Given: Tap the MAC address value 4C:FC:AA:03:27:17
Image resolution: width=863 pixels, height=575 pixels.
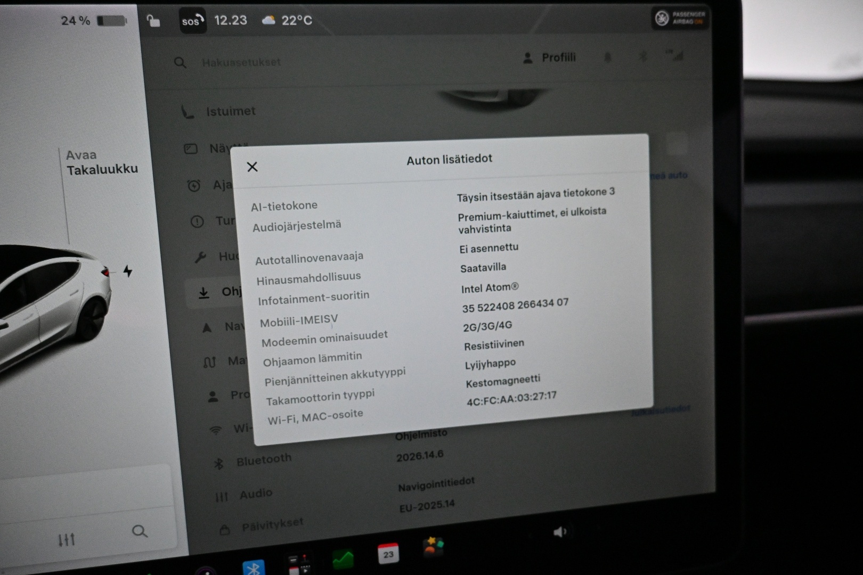Looking at the screenshot, I should coord(511,399).
